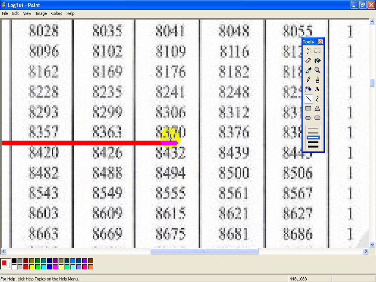The height and width of the screenshot is (282, 376).
Task: Click the horizontal scrollbar left arrow
Action: click(x=4, y=251)
